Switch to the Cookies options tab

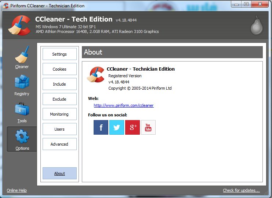pos(59,69)
